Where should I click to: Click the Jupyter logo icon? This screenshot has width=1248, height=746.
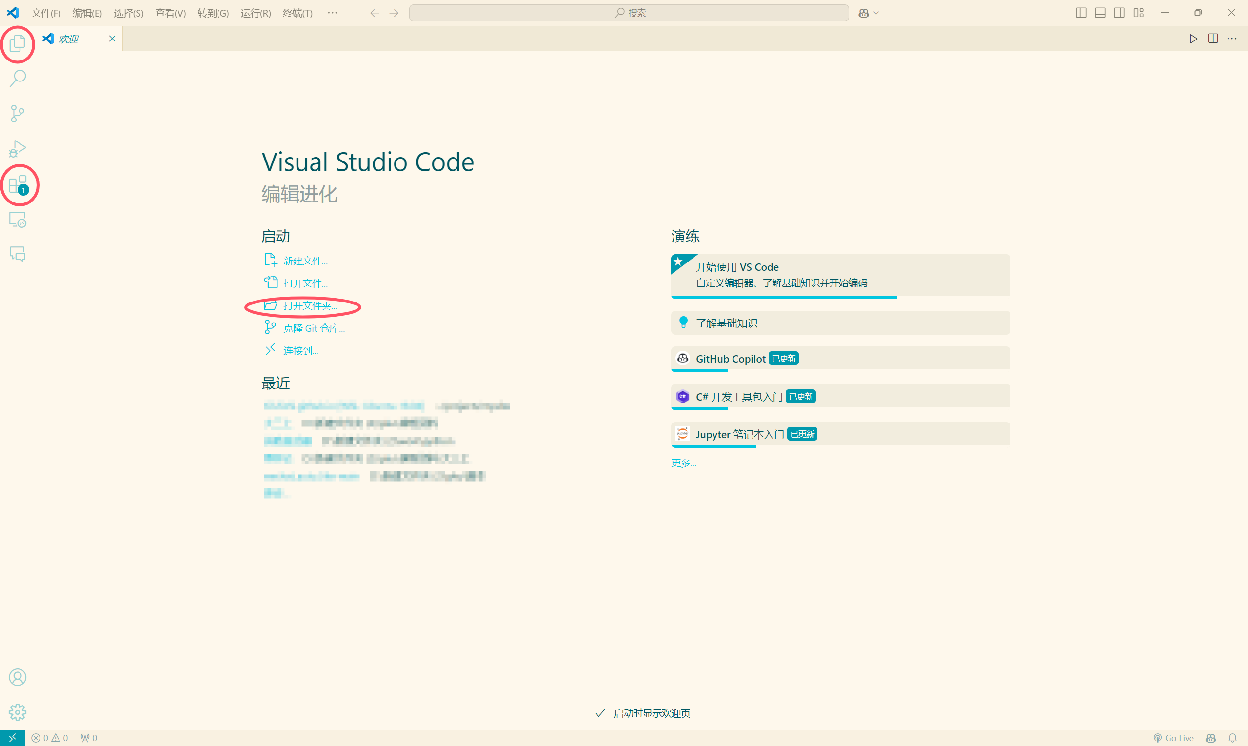point(683,434)
